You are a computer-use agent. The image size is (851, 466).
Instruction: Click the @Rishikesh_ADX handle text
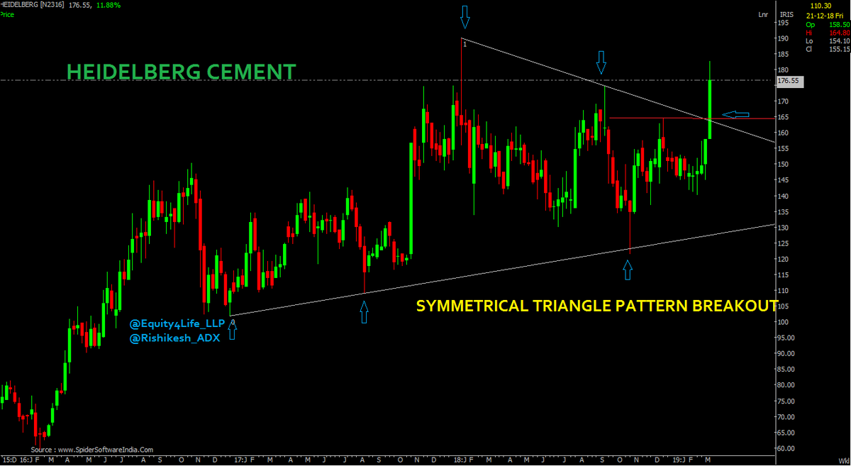coord(174,338)
